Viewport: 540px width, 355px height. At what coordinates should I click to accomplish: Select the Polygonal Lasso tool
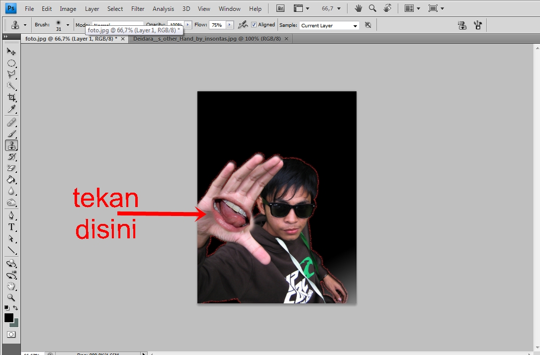[11, 74]
